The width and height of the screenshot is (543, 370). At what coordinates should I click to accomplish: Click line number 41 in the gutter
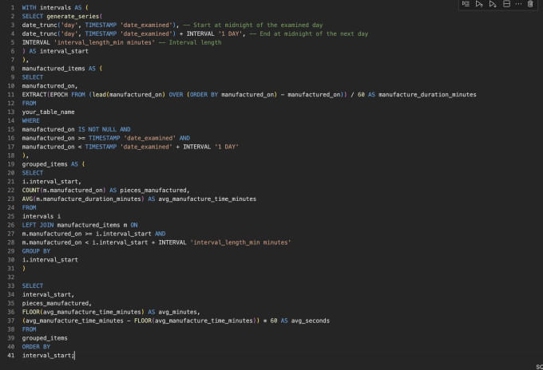coord(11,356)
